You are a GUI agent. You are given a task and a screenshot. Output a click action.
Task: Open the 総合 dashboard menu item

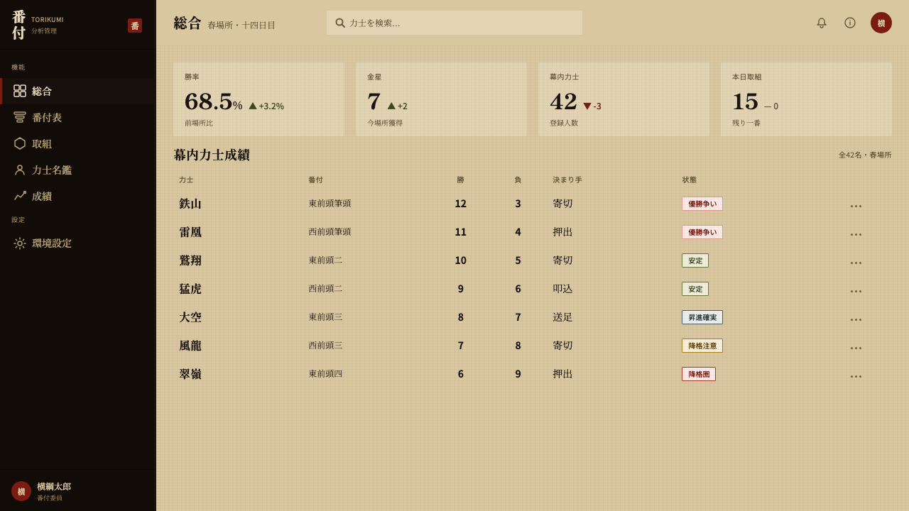78,92
